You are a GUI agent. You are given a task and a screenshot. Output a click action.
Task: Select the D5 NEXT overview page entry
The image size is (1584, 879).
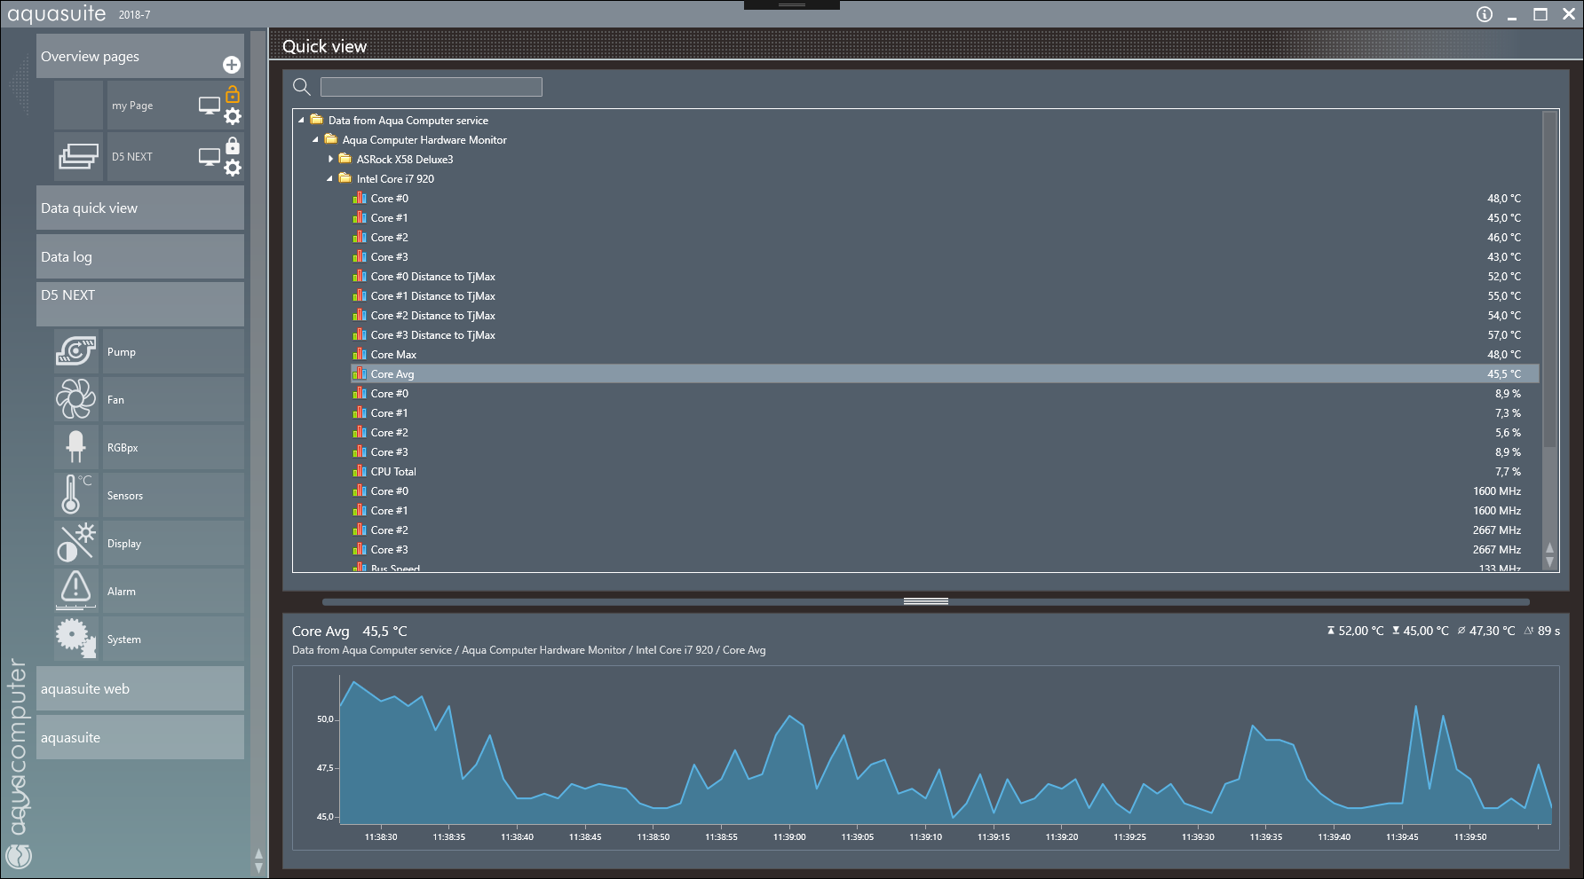click(132, 157)
